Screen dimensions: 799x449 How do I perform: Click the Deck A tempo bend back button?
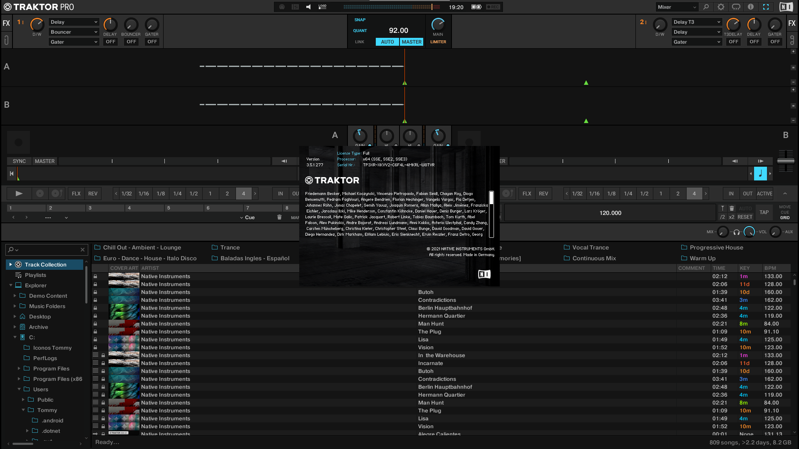coord(284,161)
